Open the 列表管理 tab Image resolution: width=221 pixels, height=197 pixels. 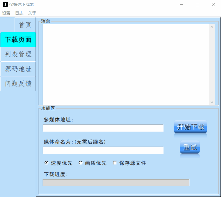tap(18, 54)
